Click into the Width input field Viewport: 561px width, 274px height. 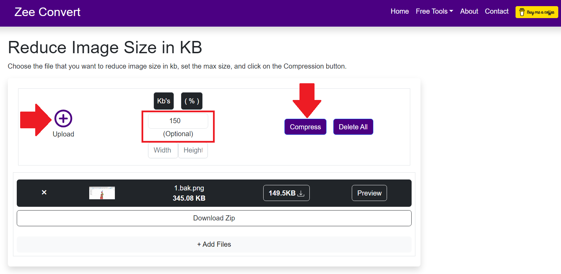click(x=163, y=150)
